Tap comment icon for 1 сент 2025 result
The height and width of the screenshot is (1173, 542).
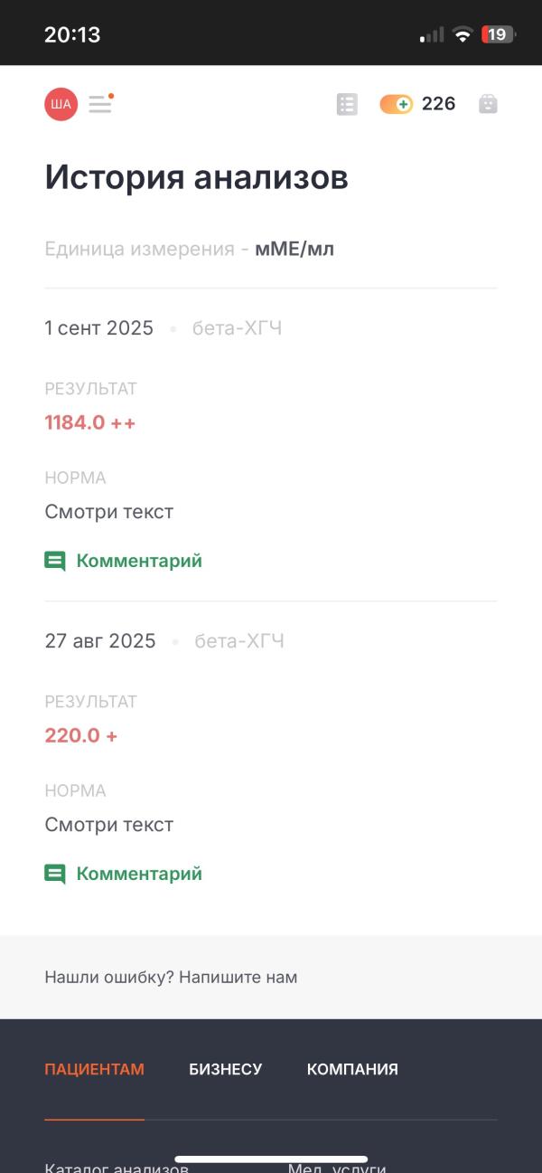[x=55, y=562]
